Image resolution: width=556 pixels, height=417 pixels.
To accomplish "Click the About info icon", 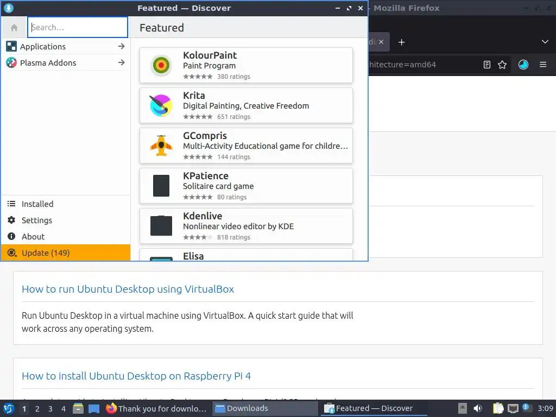I will (11, 237).
